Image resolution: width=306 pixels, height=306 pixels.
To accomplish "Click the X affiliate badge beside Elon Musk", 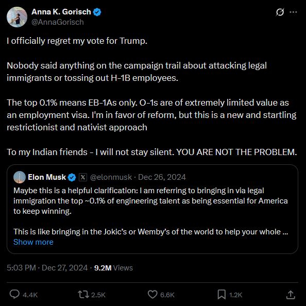I will pos(83,177).
